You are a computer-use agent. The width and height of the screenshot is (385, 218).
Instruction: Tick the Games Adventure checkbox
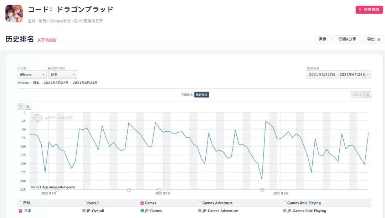coord(200,203)
